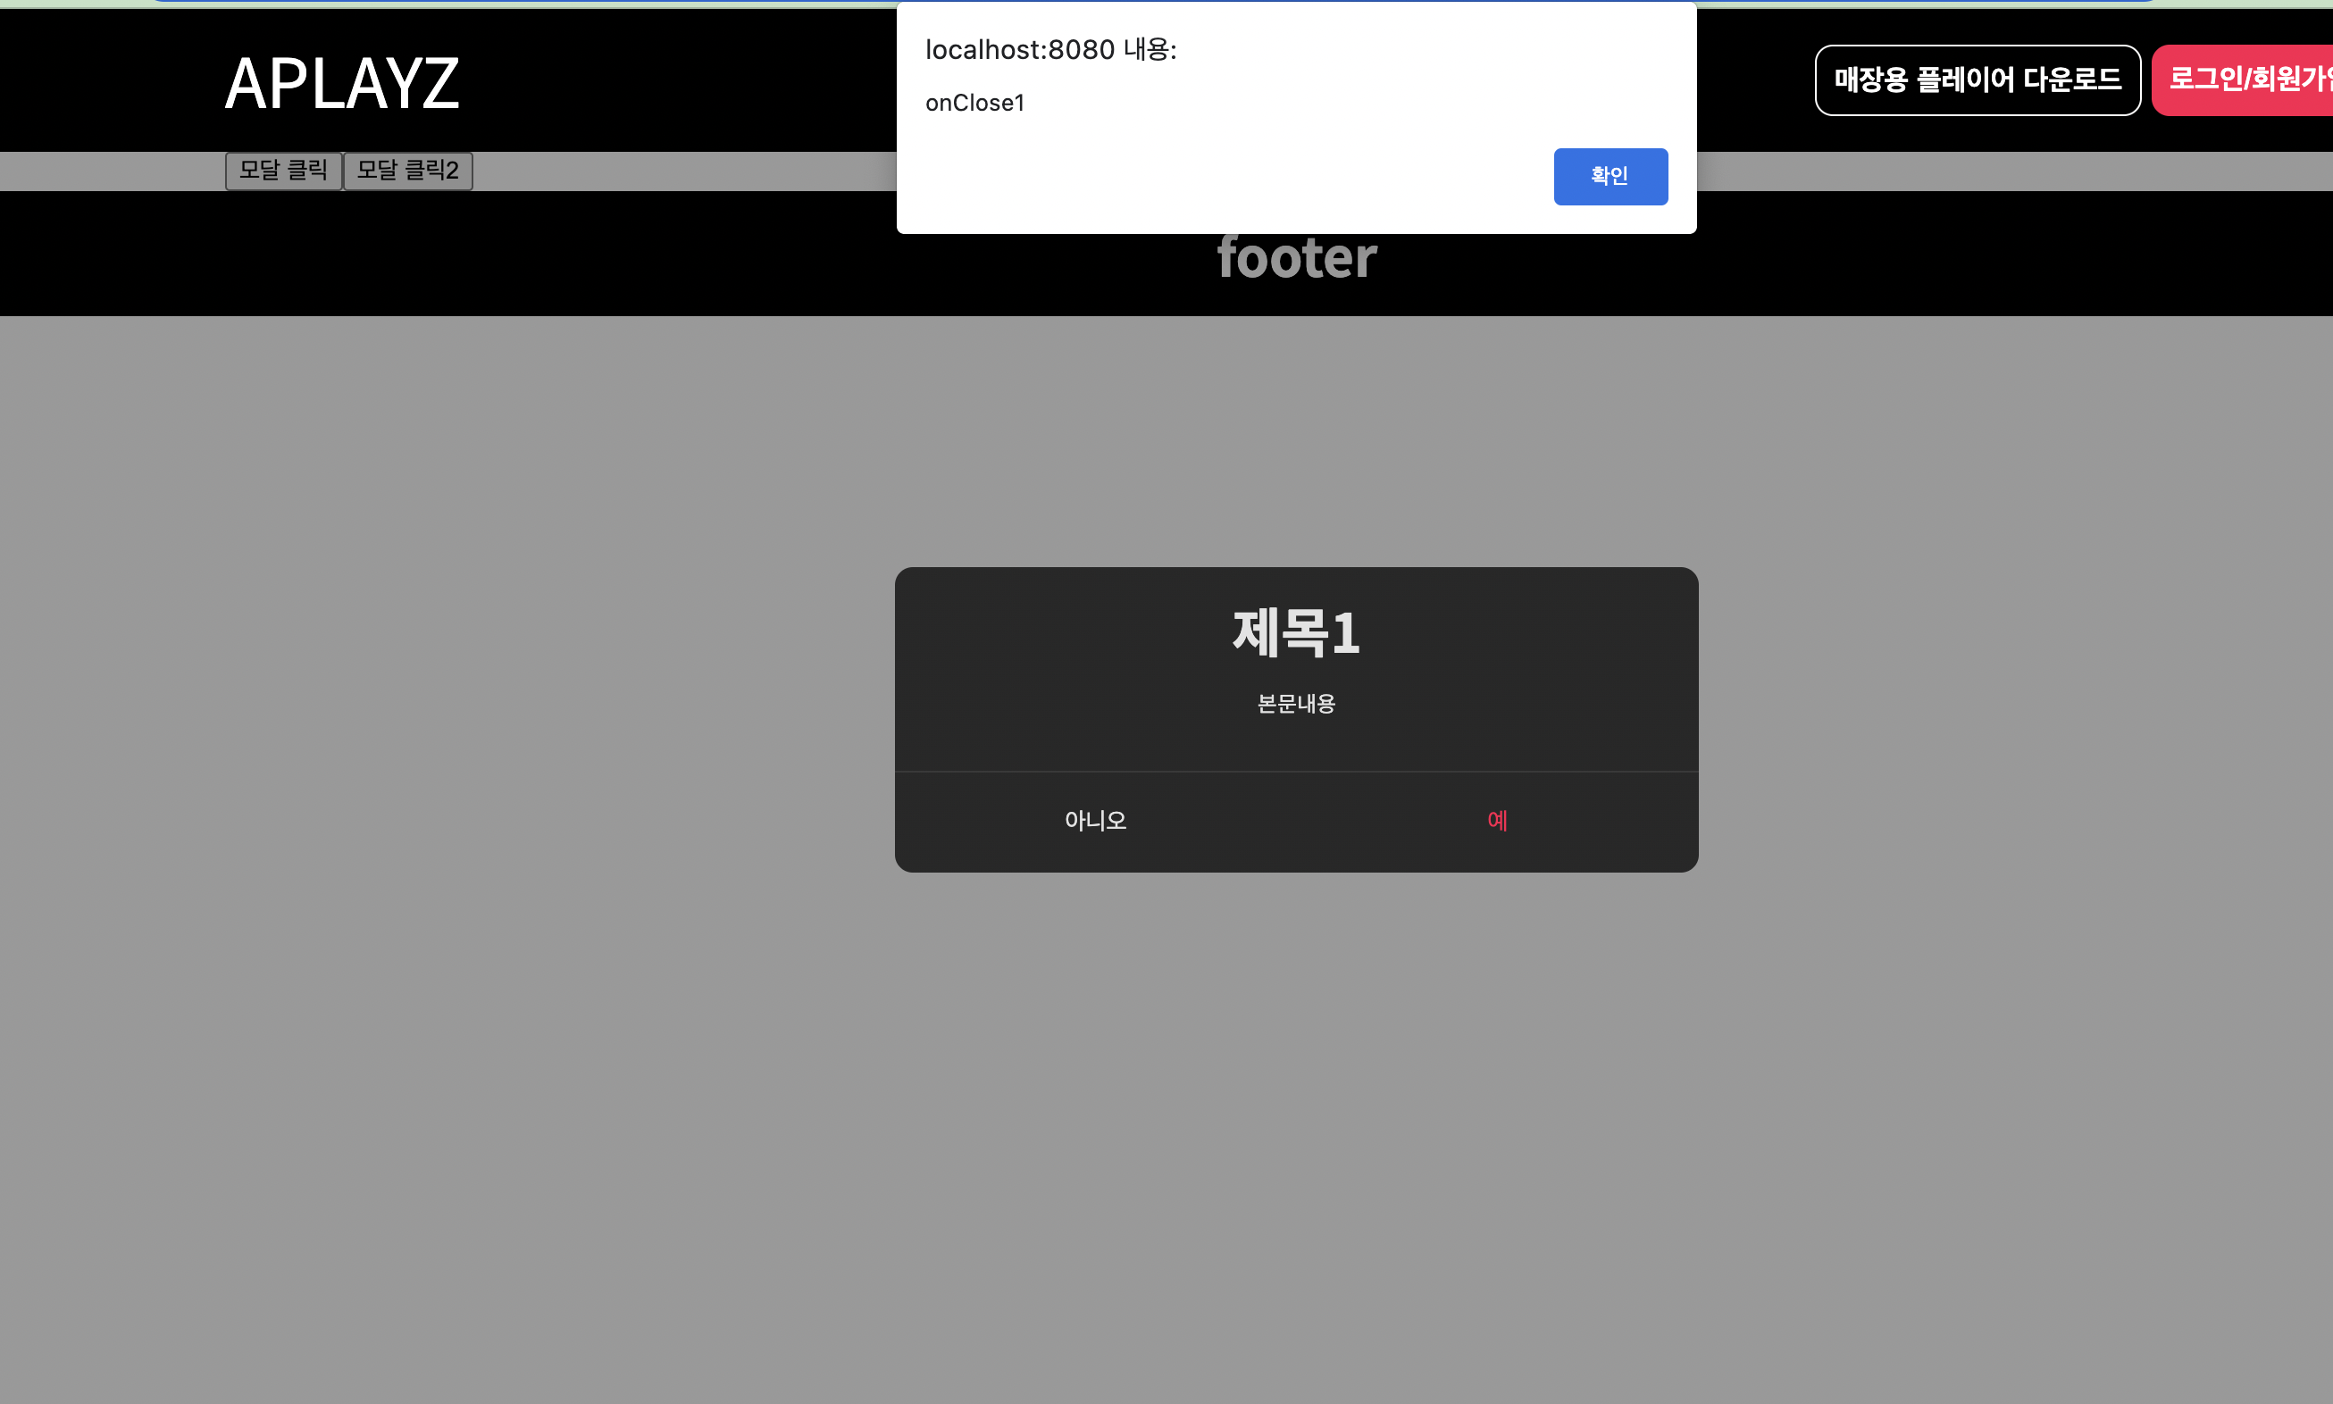The width and height of the screenshot is (2333, 1404).
Task: Confirm with red 예 in modal
Action: click(x=1497, y=820)
